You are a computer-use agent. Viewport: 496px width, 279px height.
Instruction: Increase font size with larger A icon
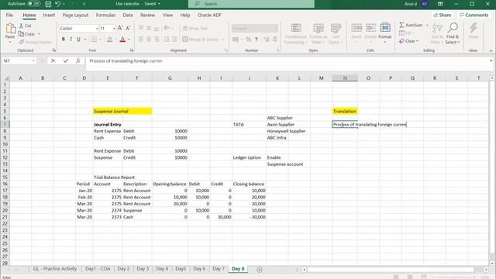point(120,28)
